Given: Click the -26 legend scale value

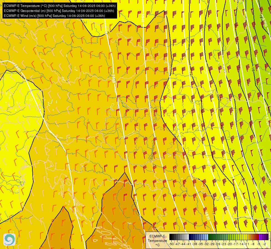Looking at the screenshot, I should click(218, 244).
